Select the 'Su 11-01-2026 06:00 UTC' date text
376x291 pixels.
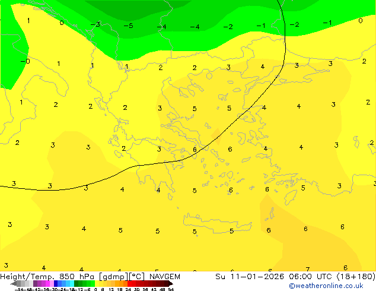tap(275, 277)
